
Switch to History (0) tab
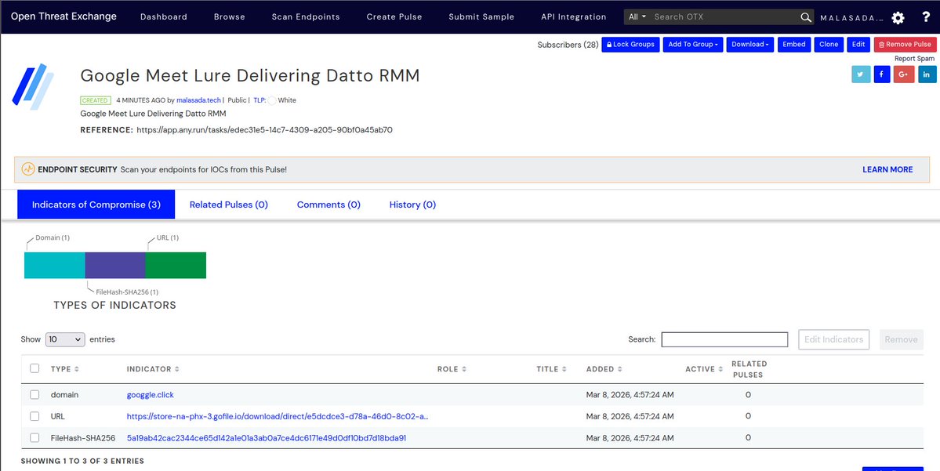(412, 205)
